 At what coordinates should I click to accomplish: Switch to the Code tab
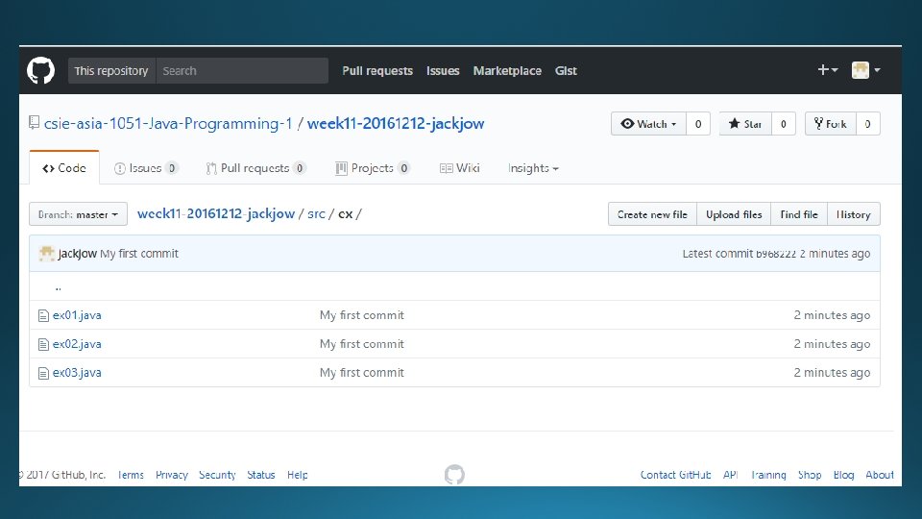click(64, 168)
